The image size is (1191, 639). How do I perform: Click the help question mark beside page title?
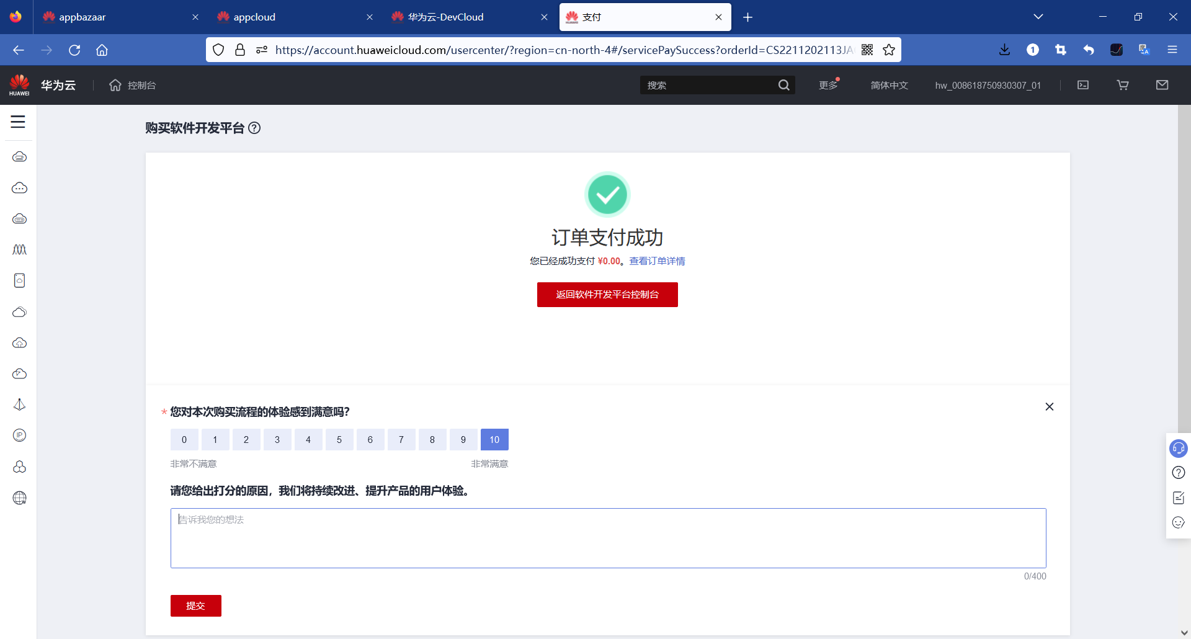click(x=254, y=128)
